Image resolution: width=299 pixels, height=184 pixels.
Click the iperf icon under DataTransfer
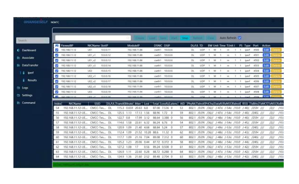(24, 73)
